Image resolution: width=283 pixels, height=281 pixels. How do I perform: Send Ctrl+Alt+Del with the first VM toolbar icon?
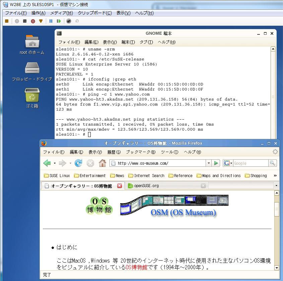click(x=7, y=21)
